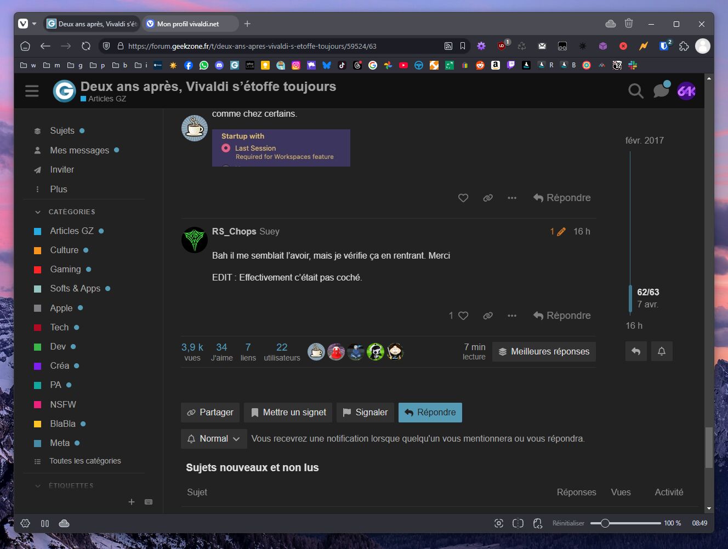Open sync cloud icon in status bar

(64, 523)
